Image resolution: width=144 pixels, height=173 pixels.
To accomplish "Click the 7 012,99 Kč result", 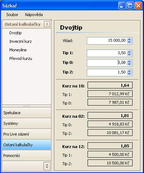I will (110, 94).
